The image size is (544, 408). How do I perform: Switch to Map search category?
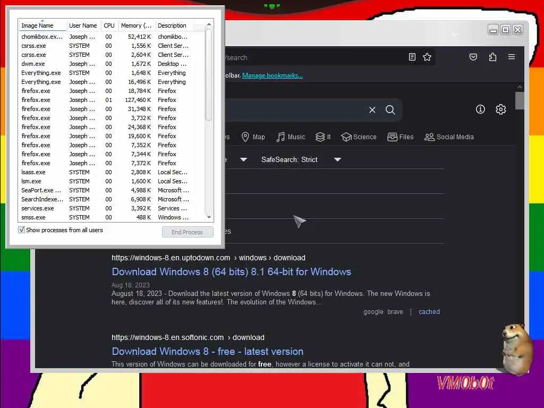click(253, 137)
